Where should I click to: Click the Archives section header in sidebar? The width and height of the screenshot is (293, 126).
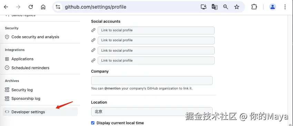[12, 81]
